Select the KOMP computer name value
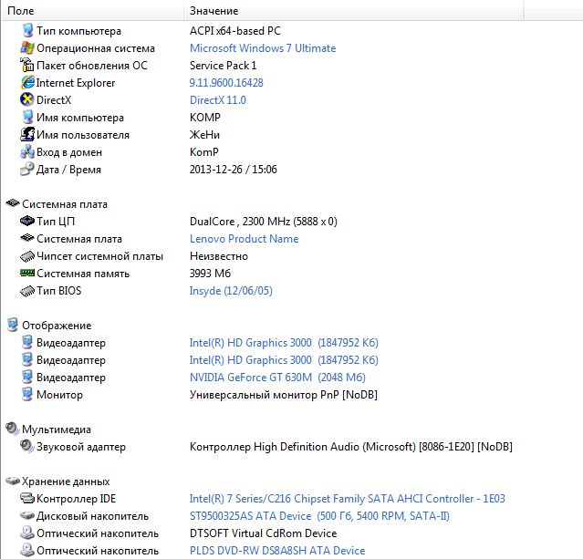583x559 pixels. [x=205, y=118]
